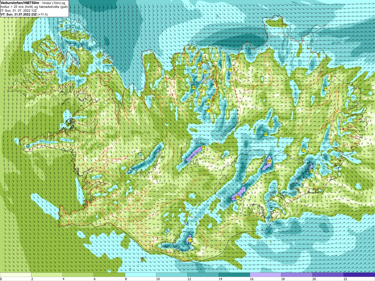Viewport: 375px width, 281px height.
Task: Click the yellow gust marker labeled 28
Action: (205, 72)
